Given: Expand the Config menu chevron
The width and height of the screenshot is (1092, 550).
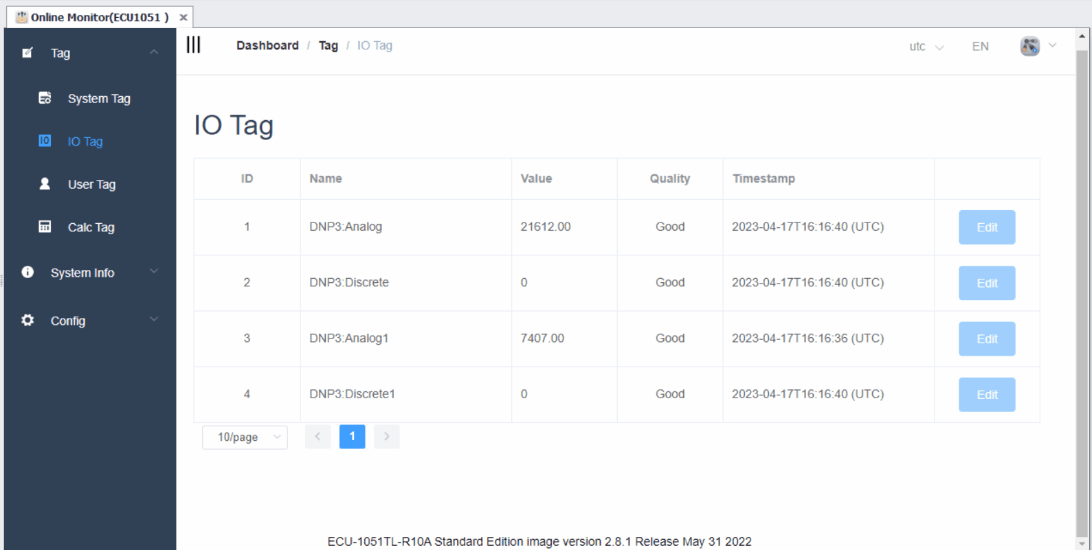Looking at the screenshot, I should tap(154, 319).
